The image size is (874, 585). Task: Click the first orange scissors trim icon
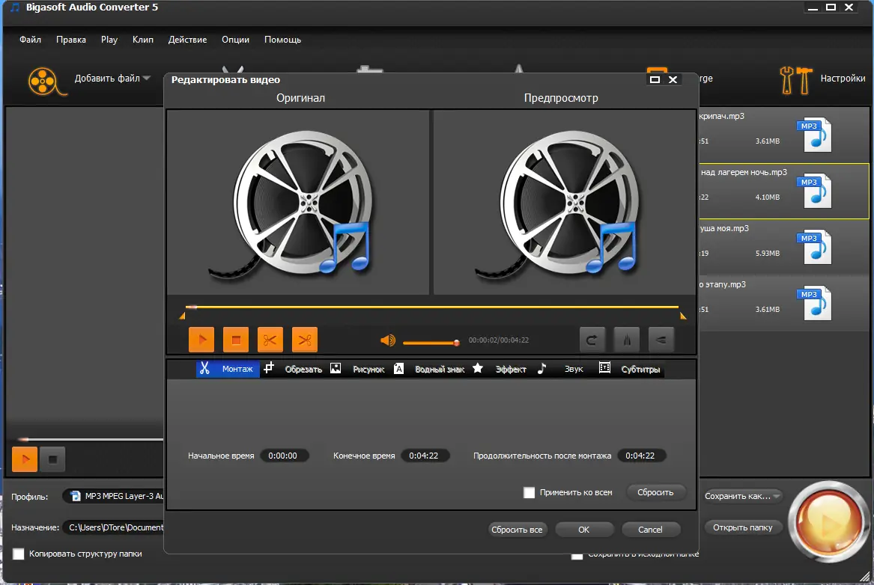tap(270, 340)
